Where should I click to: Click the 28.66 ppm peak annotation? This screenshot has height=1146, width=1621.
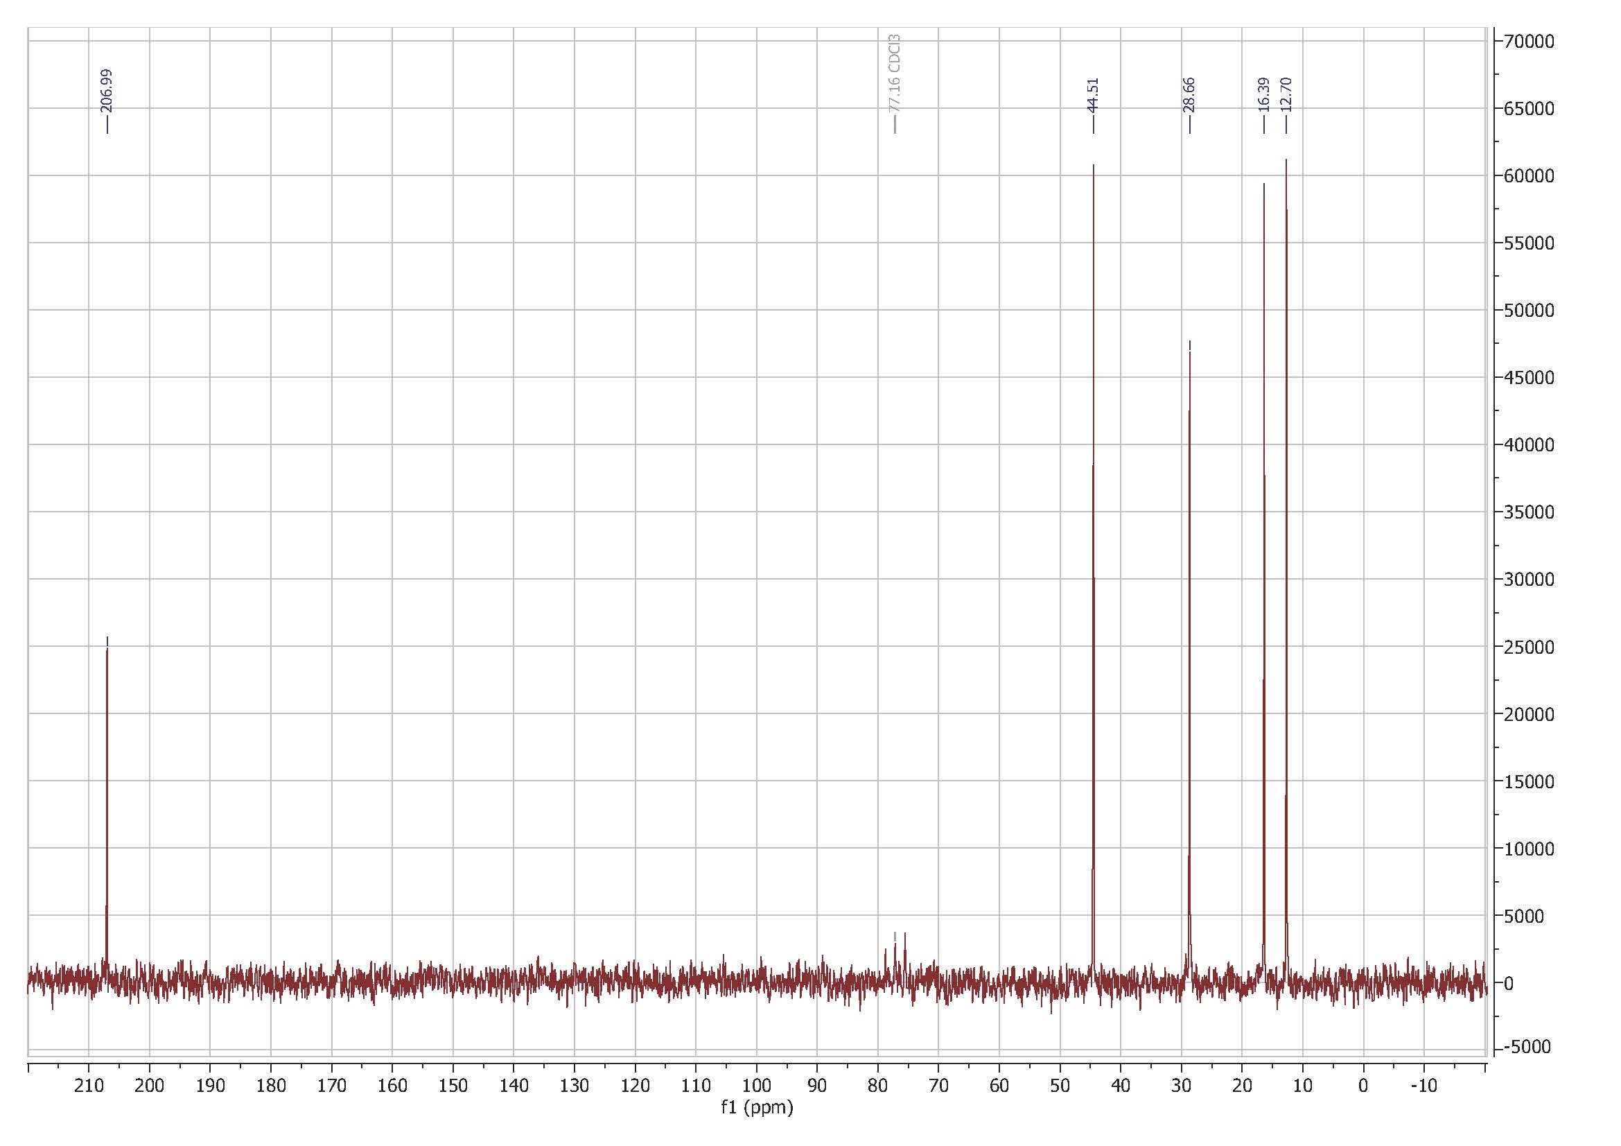tap(1190, 95)
